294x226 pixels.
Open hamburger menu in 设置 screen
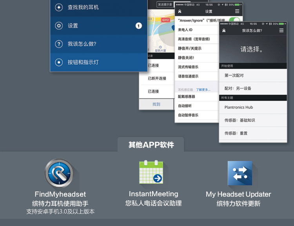click(237, 11)
